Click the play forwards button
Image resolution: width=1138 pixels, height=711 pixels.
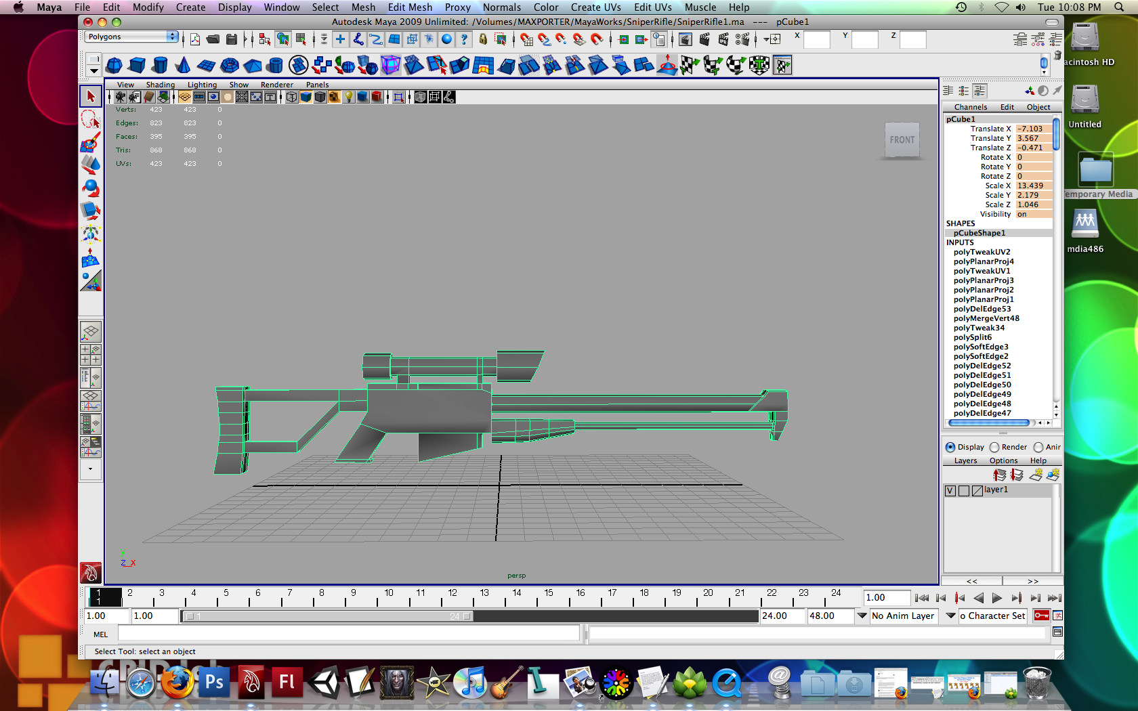pyautogui.click(x=996, y=598)
